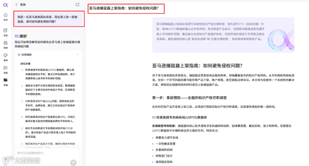Open the 首页 home icon in sidebar
This screenshot has width=309, height=166.
(5, 15)
